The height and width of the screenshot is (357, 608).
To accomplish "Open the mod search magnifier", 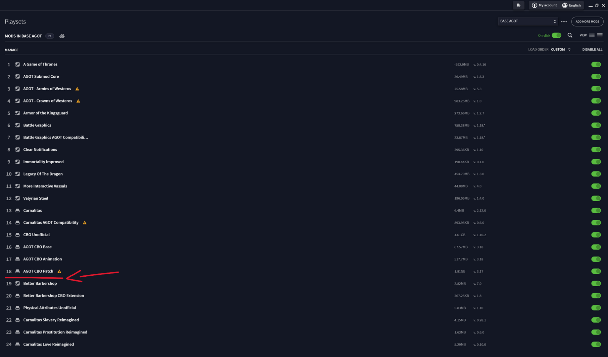I will pyautogui.click(x=570, y=35).
